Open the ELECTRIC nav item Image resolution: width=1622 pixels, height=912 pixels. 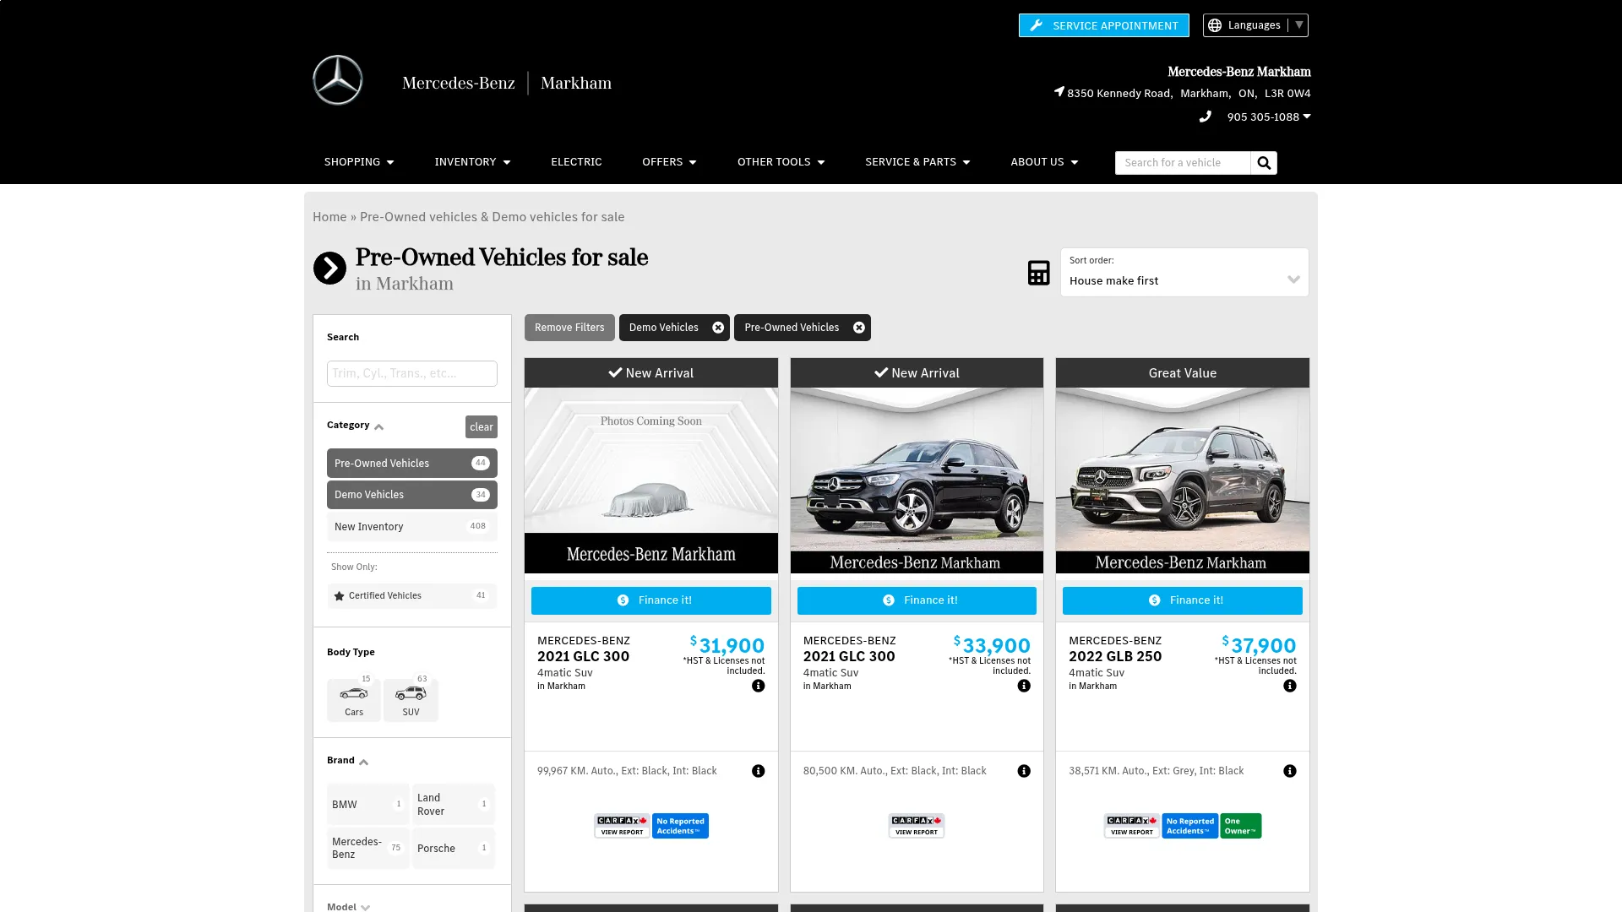[x=576, y=162]
